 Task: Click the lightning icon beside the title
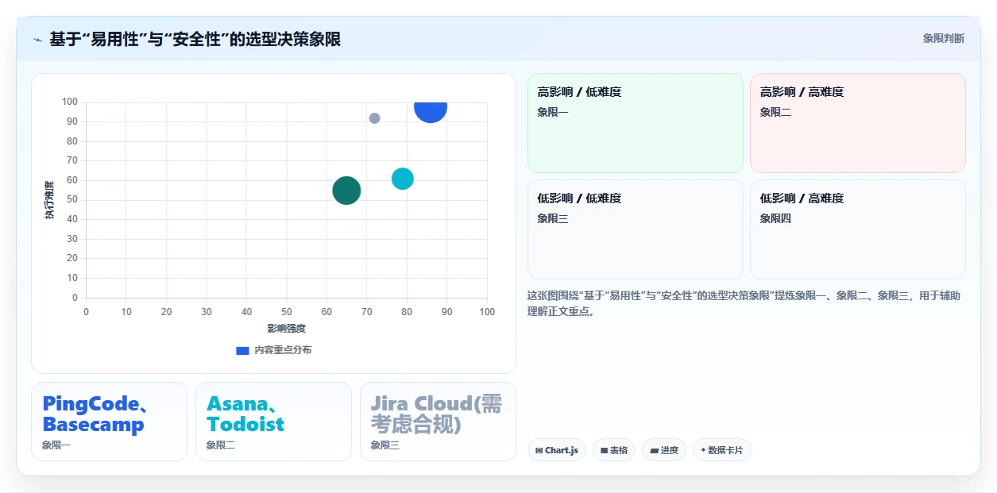tap(38, 39)
